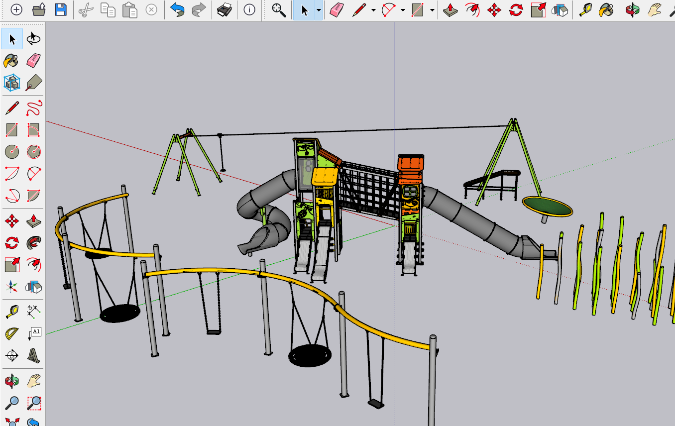675x426 pixels.
Task: Select the 3 Point Arc tool
Action: [x=12, y=195]
